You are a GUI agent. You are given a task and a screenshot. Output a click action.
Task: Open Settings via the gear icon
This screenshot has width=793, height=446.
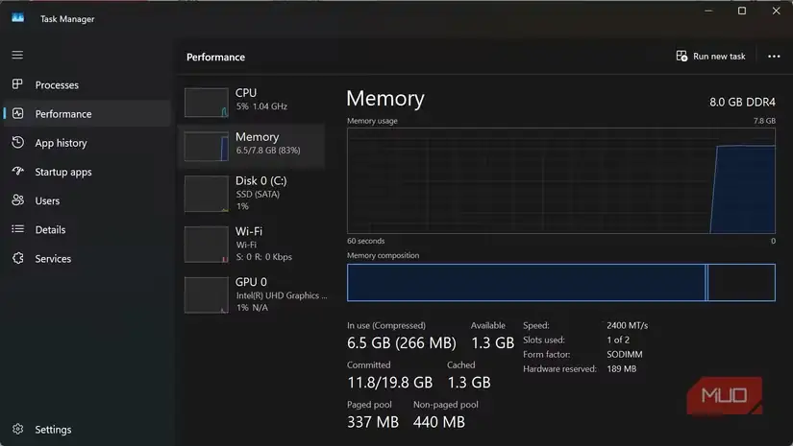(17, 429)
